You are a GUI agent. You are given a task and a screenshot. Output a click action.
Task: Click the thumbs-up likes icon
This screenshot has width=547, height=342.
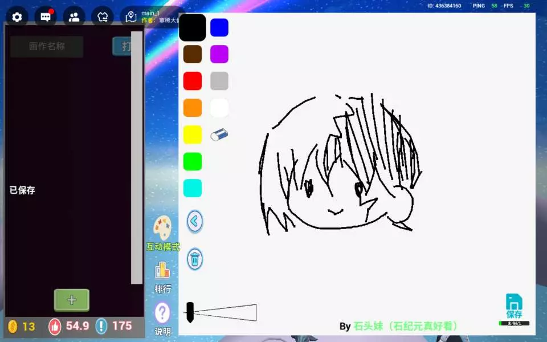click(x=55, y=326)
